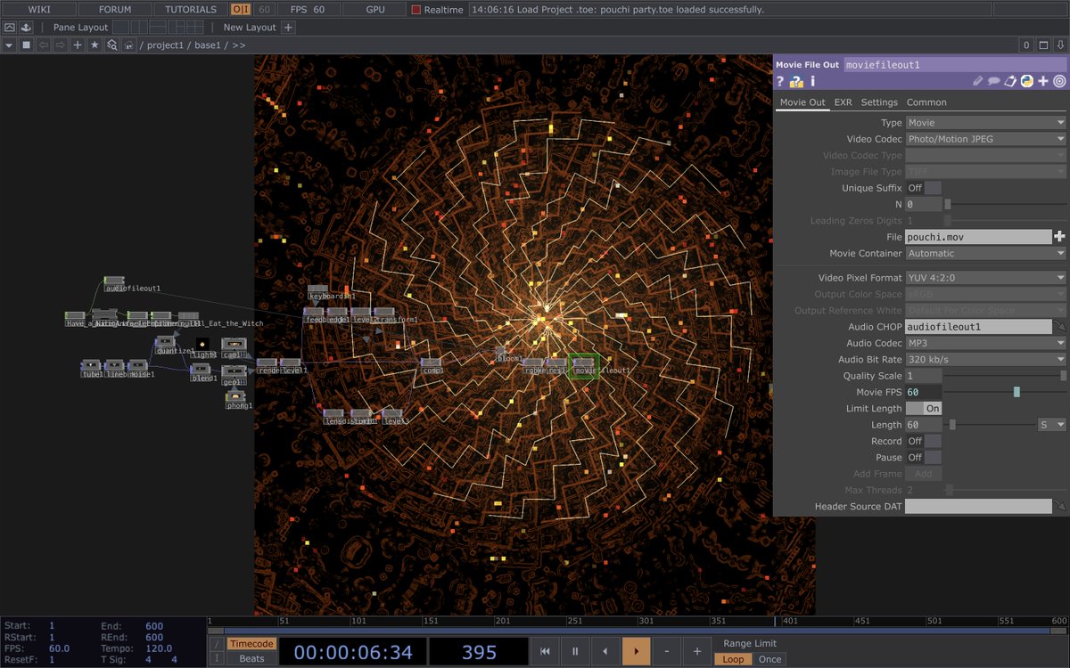Click the bookmark star icon in path bar

coord(95,45)
